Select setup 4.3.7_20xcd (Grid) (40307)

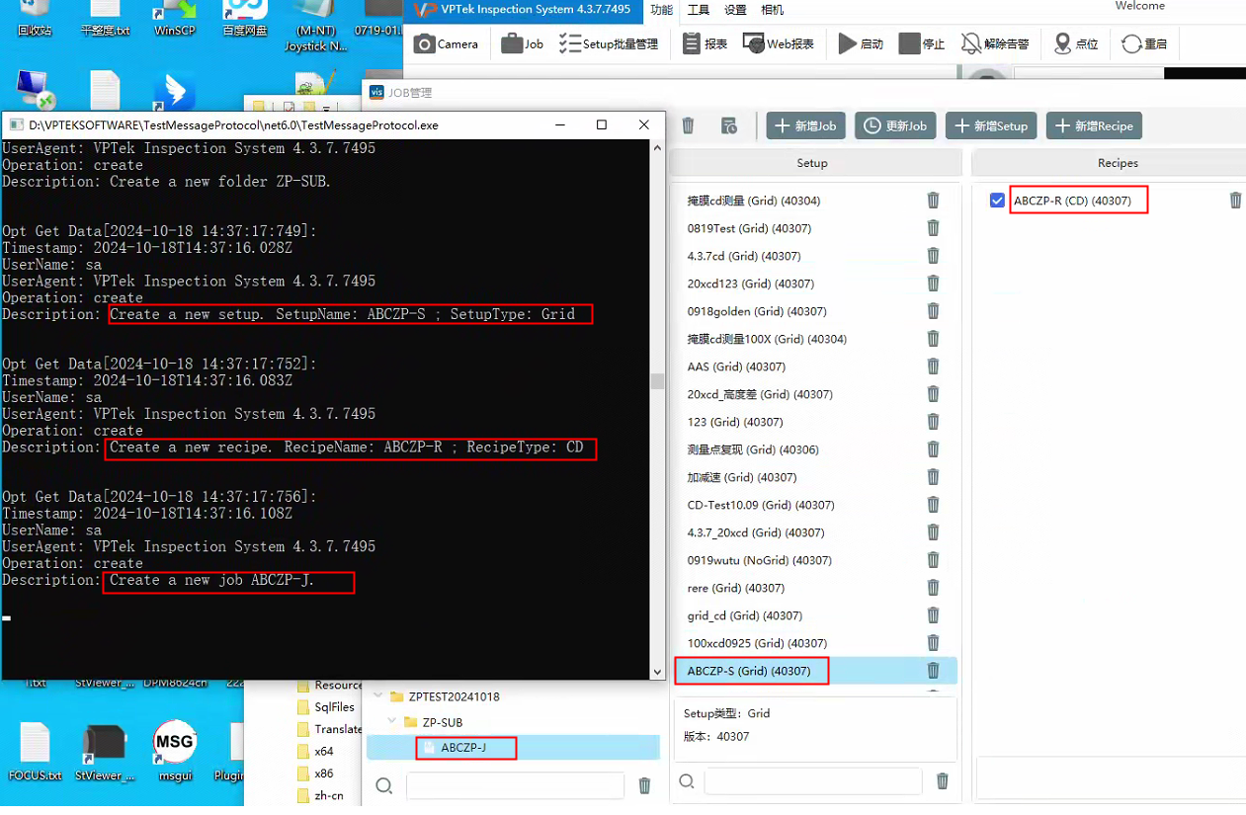756,532
